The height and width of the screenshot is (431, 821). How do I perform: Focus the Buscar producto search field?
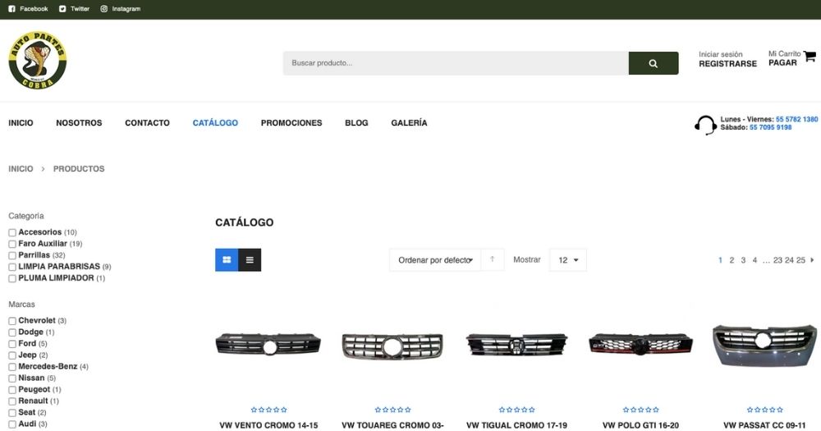click(456, 63)
